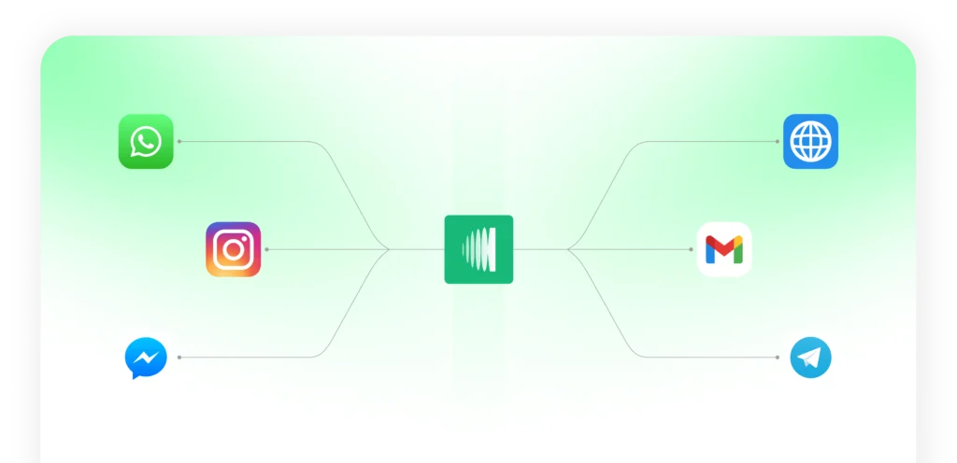Screen dimensions: 957x463
Task: Click the connector dot beside Gmail
Action: 692,249
